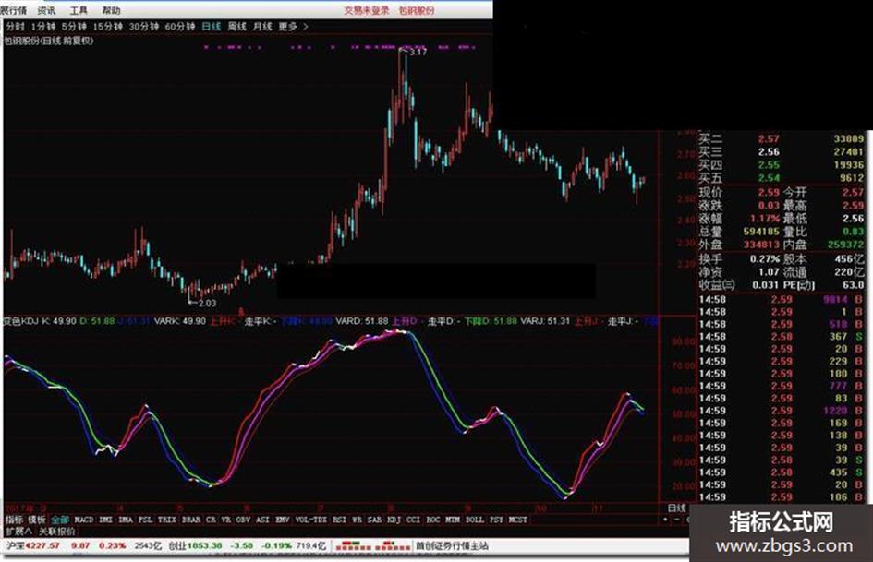Select the 日线 daily period
The image size is (873, 562).
coord(211,26)
